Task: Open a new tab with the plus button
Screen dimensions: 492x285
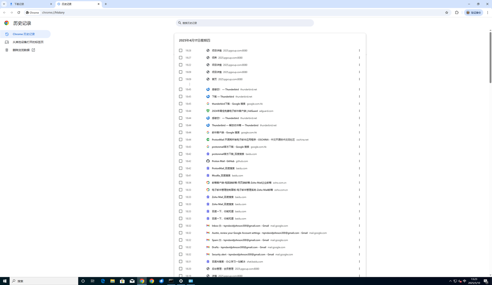Action: point(106,4)
